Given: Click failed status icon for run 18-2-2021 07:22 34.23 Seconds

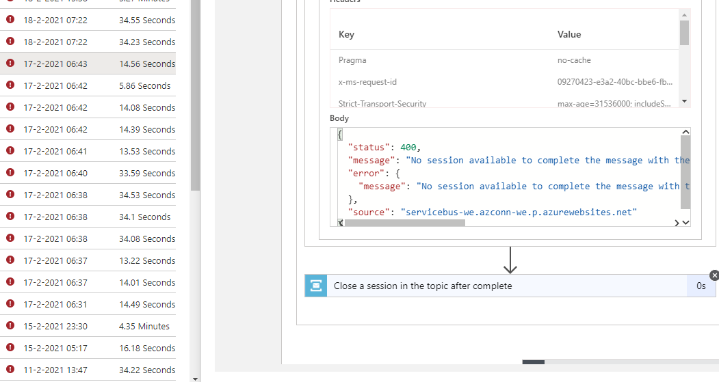Looking at the screenshot, I should (x=10, y=41).
